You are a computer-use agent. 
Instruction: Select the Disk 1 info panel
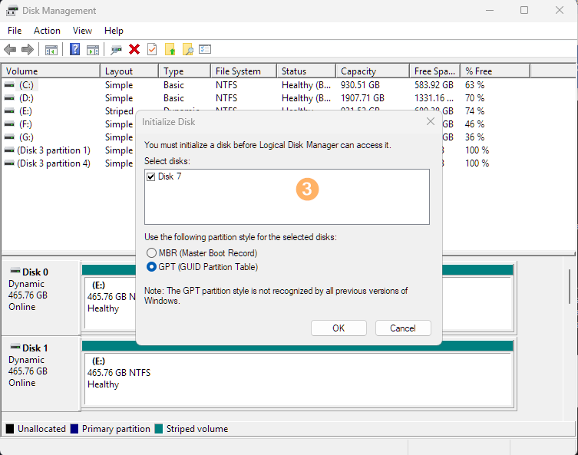tap(41, 373)
